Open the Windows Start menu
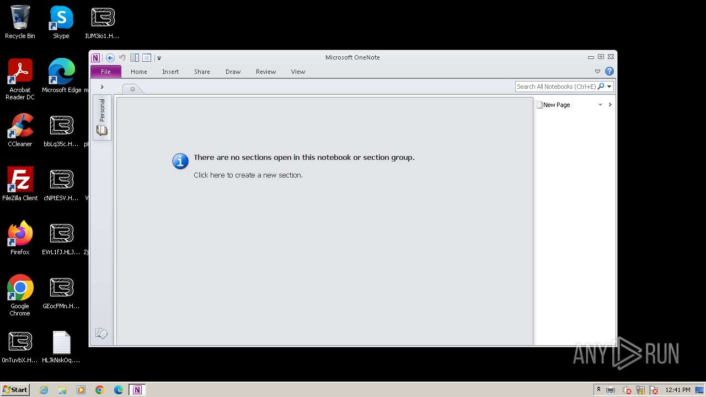Image resolution: width=706 pixels, height=397 pixels. [x=15, y=390]
